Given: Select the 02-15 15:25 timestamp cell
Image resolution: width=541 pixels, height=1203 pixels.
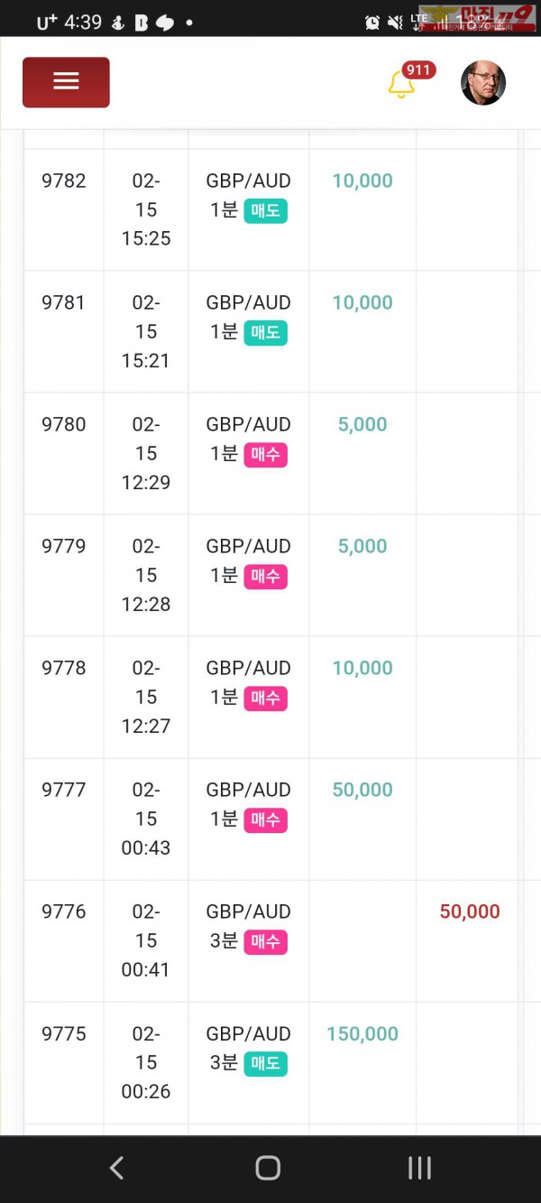Looking at the screenshot, I should (x=146, y=209).
